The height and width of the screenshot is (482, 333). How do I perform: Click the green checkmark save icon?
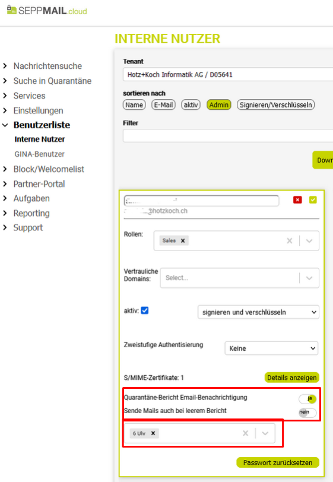pos(313,200)
